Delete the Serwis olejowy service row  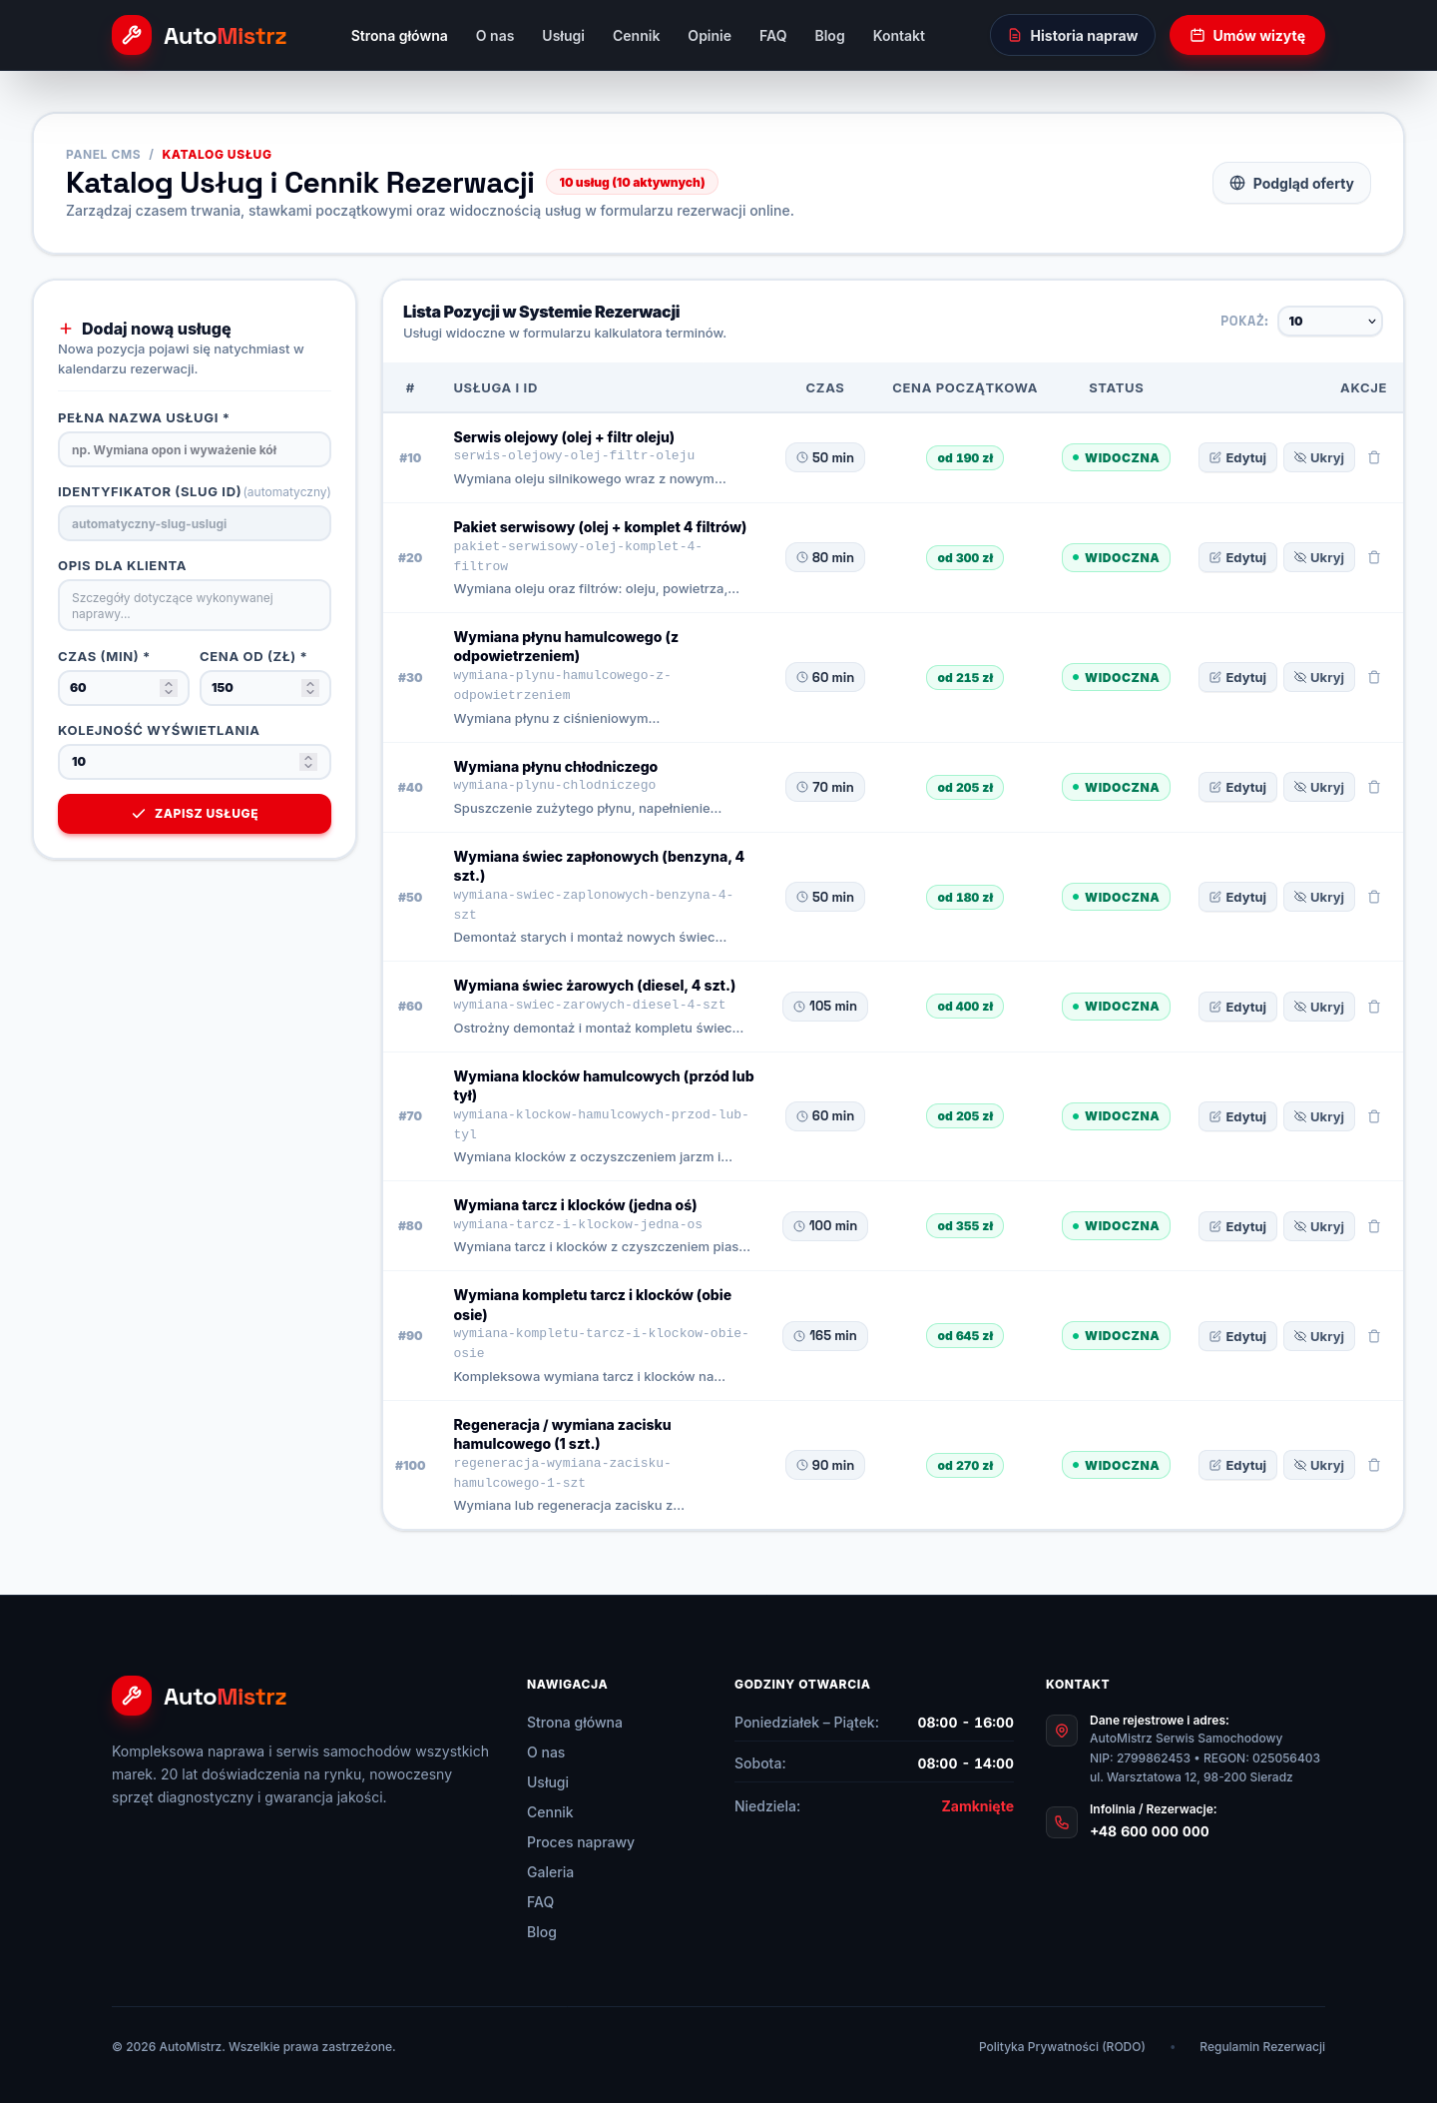click(x=1374, y=457)
